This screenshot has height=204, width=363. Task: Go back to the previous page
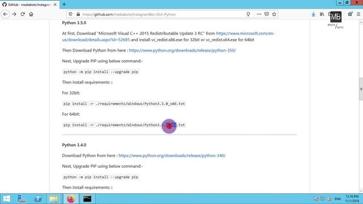[5, 14]
